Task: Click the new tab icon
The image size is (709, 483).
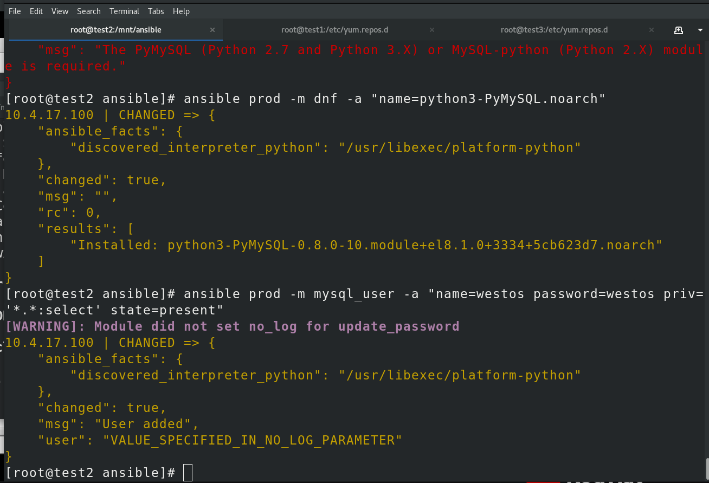Action: point(678,30)
